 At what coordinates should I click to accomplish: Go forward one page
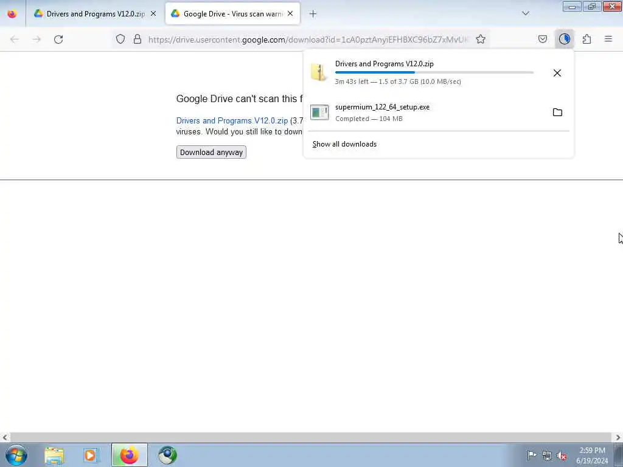point(37,40)
